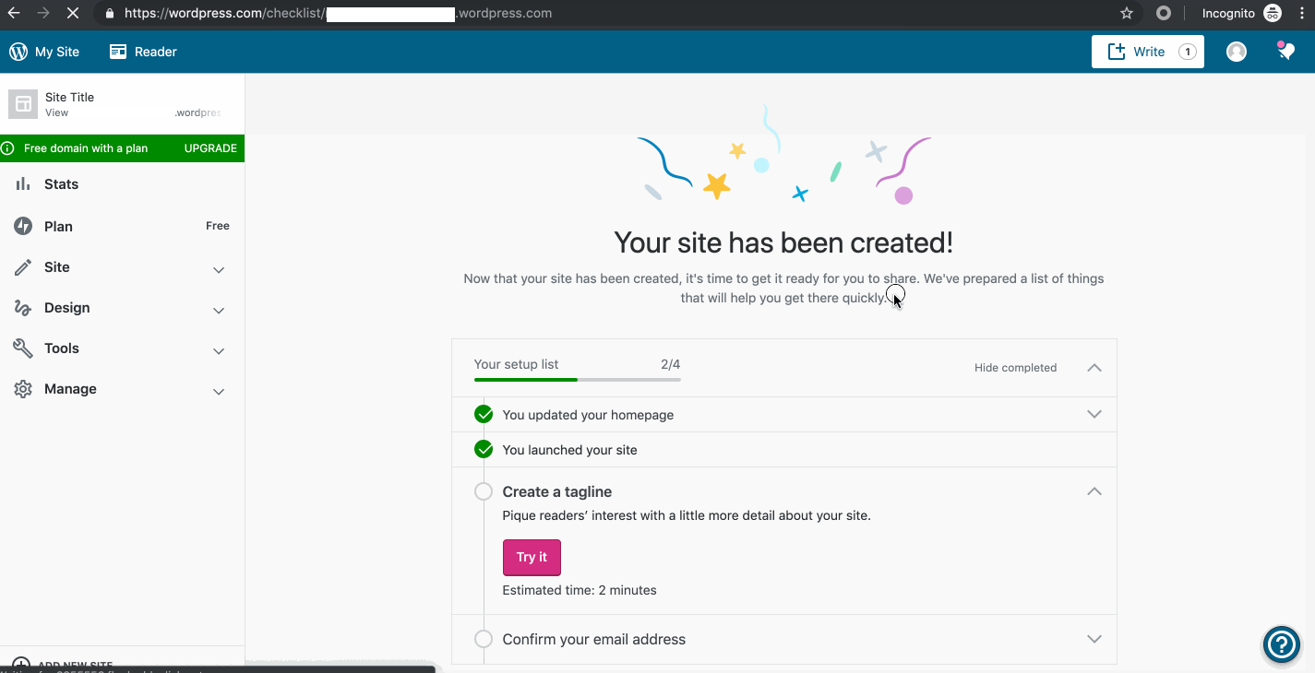Screen dimensions: 1315x673
Task: Open the WordPress logo home icon
Action: point(18,51)
